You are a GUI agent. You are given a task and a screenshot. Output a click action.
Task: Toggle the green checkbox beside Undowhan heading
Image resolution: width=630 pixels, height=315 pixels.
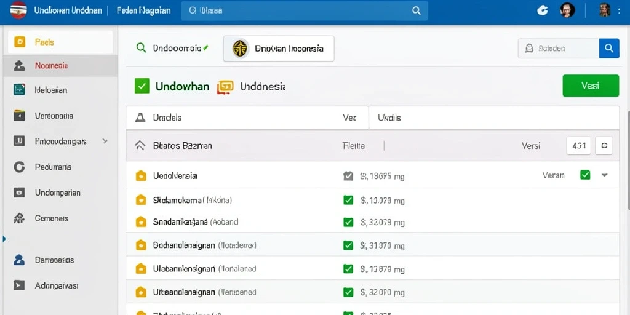[x=142, y=86]
